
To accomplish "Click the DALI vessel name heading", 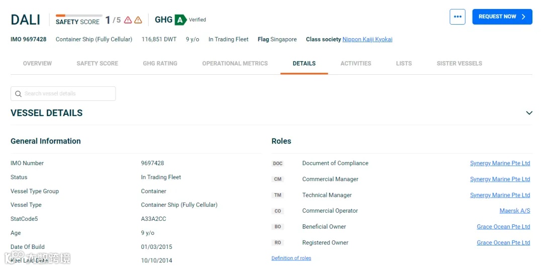I will click(x=26, y=20).
